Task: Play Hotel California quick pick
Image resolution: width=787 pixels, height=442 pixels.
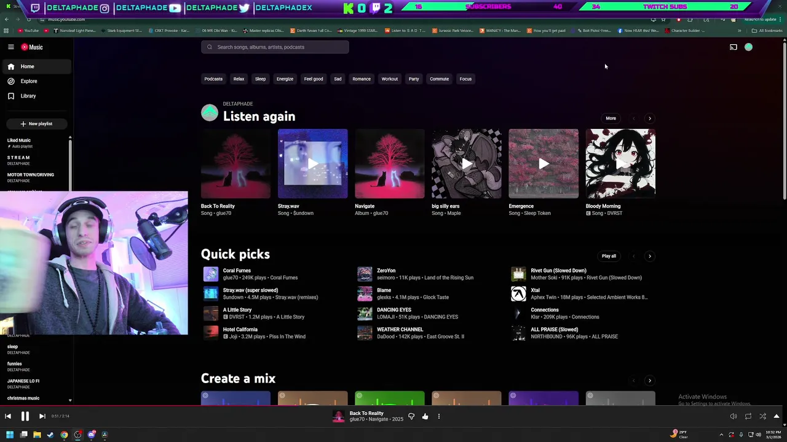Action: click(x=211, y=333)
